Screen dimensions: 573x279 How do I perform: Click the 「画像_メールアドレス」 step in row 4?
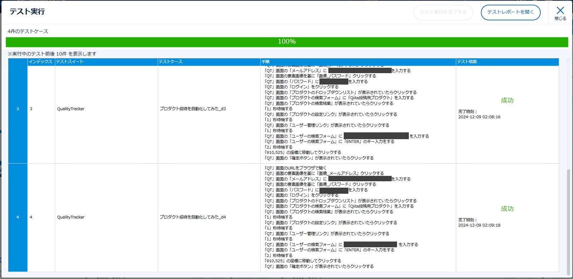point(324,173)
